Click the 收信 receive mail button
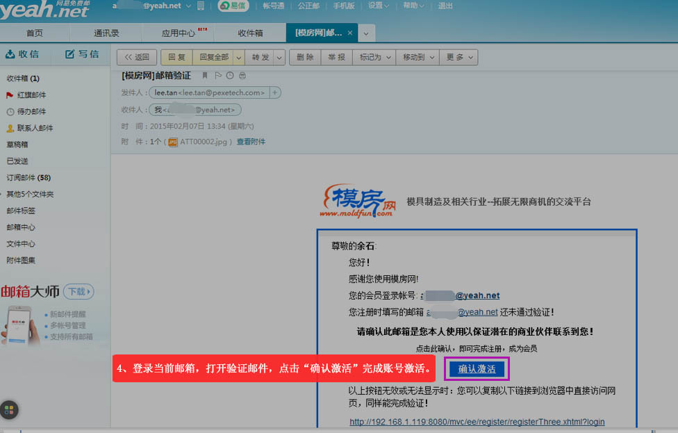 click(22, 54)
